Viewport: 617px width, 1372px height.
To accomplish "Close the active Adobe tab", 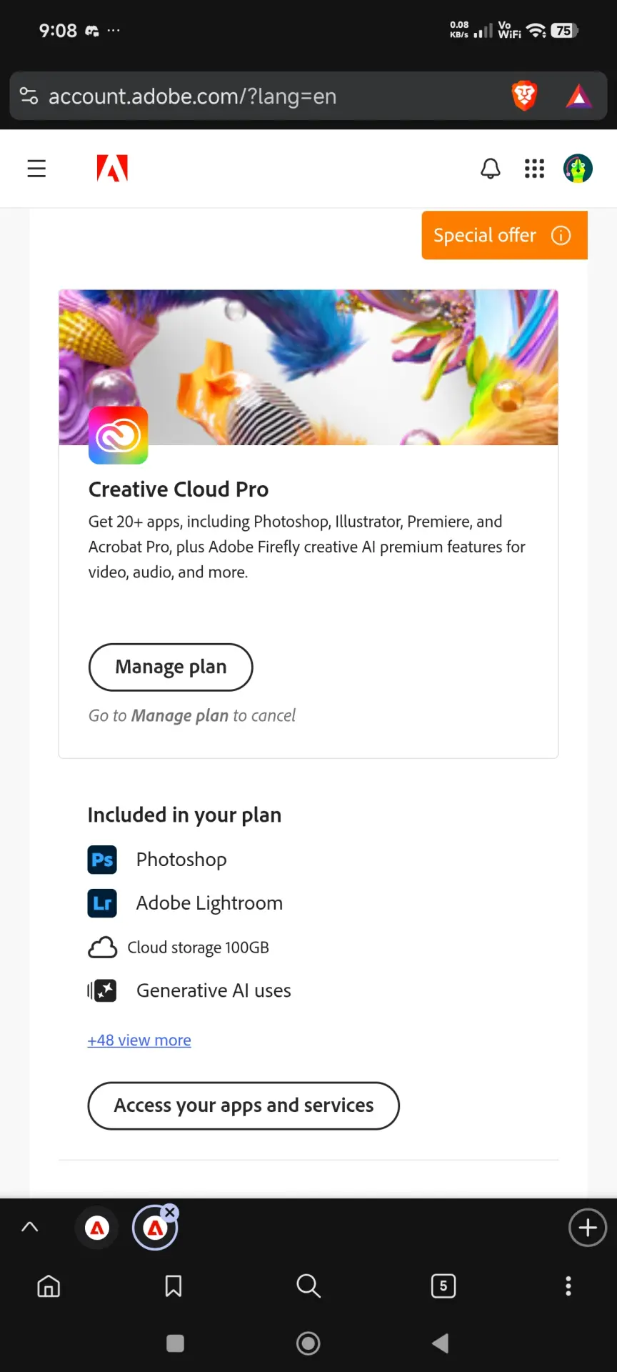I will pos(170,1212).
